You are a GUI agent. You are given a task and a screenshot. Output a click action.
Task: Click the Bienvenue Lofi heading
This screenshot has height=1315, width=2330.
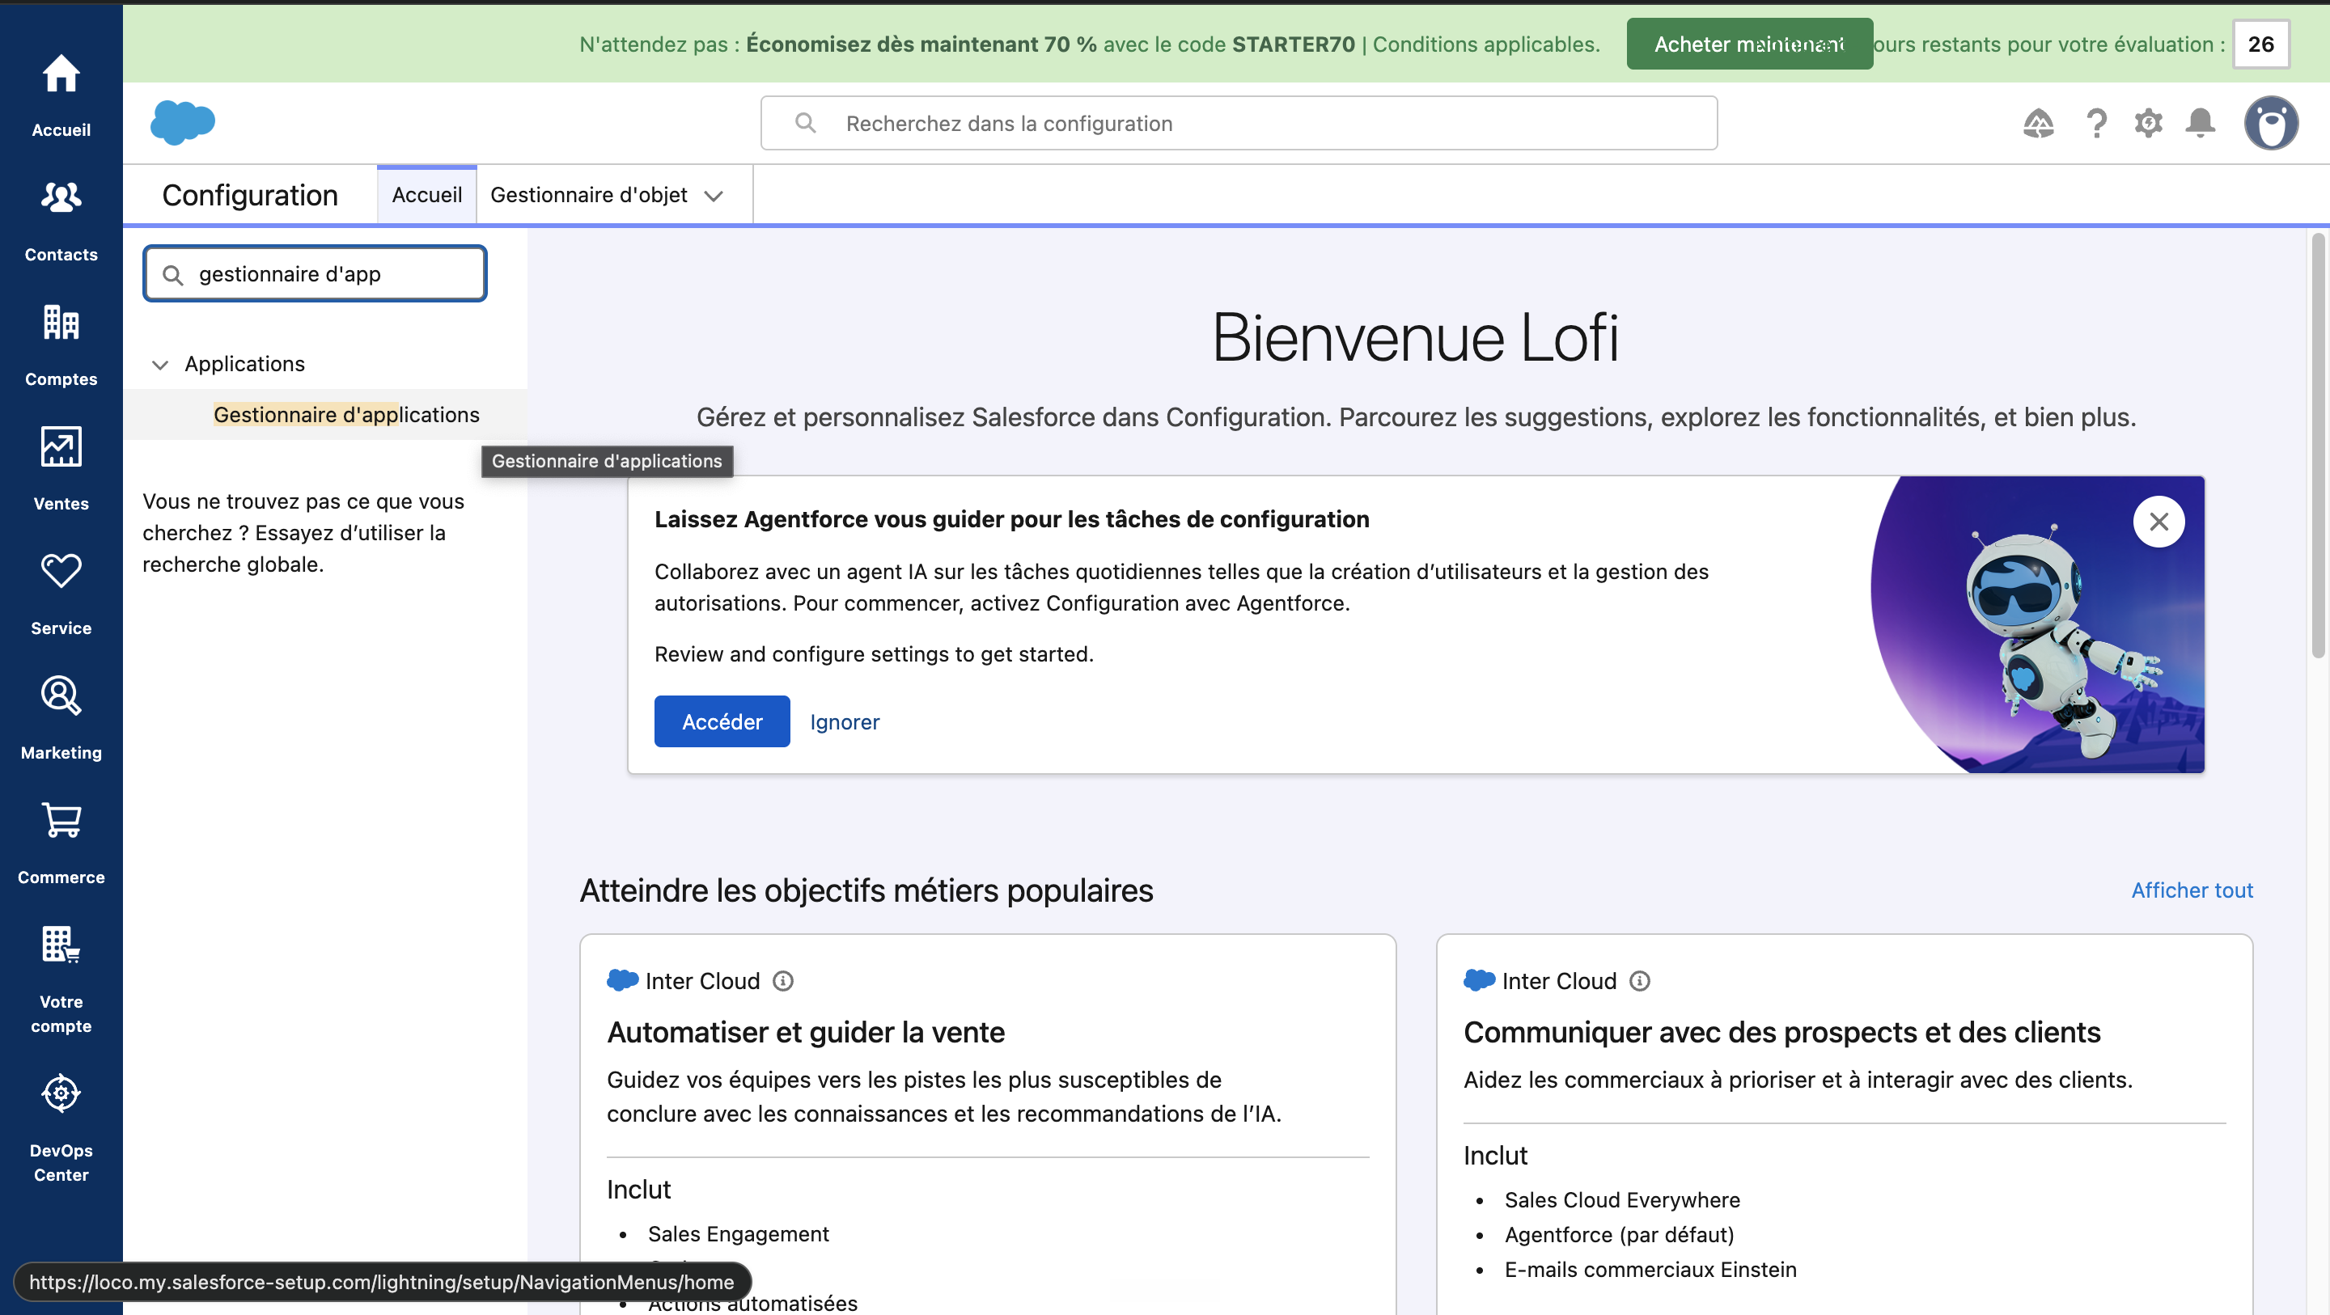pyautogui.click(x=1416, y=337)
